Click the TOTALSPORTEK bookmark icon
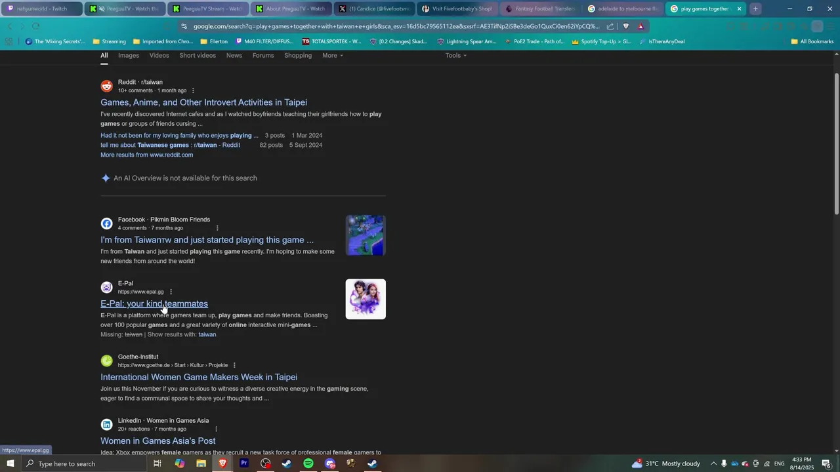Image resolution: width=840 pixels, height=472 pixels. coord(306,41)
